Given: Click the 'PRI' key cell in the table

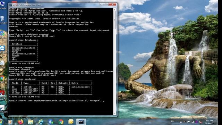Looking at the screenshot, I should [x=52, y=87].
